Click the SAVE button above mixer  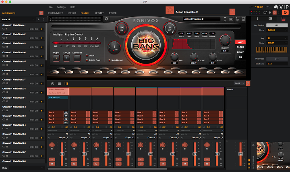[238, 83]
